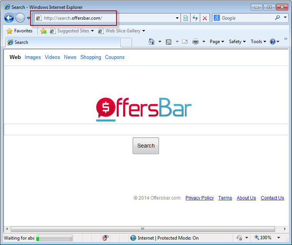Click the Internet Explorer title bar icon
Screen dimensions: 292x245
point(7,7)
